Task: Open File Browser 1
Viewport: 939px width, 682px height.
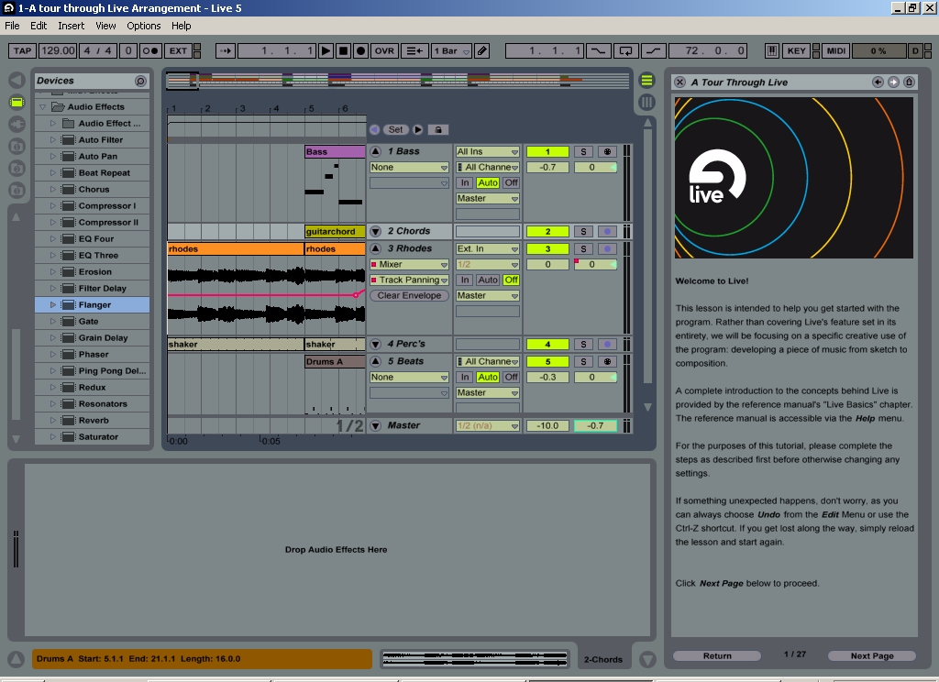Action: 17,146
